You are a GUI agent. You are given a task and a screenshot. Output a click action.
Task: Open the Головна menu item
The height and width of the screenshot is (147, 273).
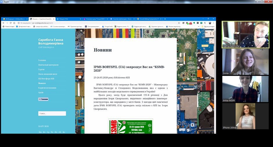tap(42, 60)
